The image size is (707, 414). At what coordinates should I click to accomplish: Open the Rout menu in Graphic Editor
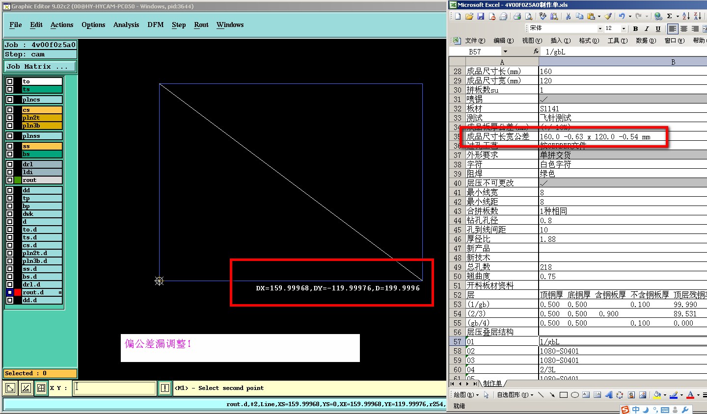[201, 25]
